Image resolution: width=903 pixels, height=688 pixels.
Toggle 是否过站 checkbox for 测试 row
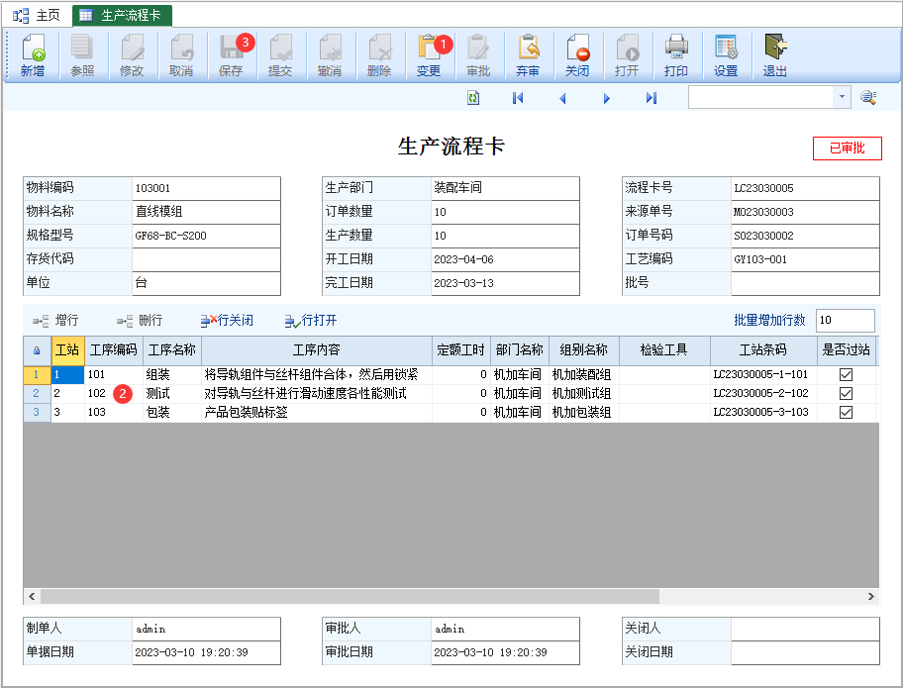click(x=846, y=393)
